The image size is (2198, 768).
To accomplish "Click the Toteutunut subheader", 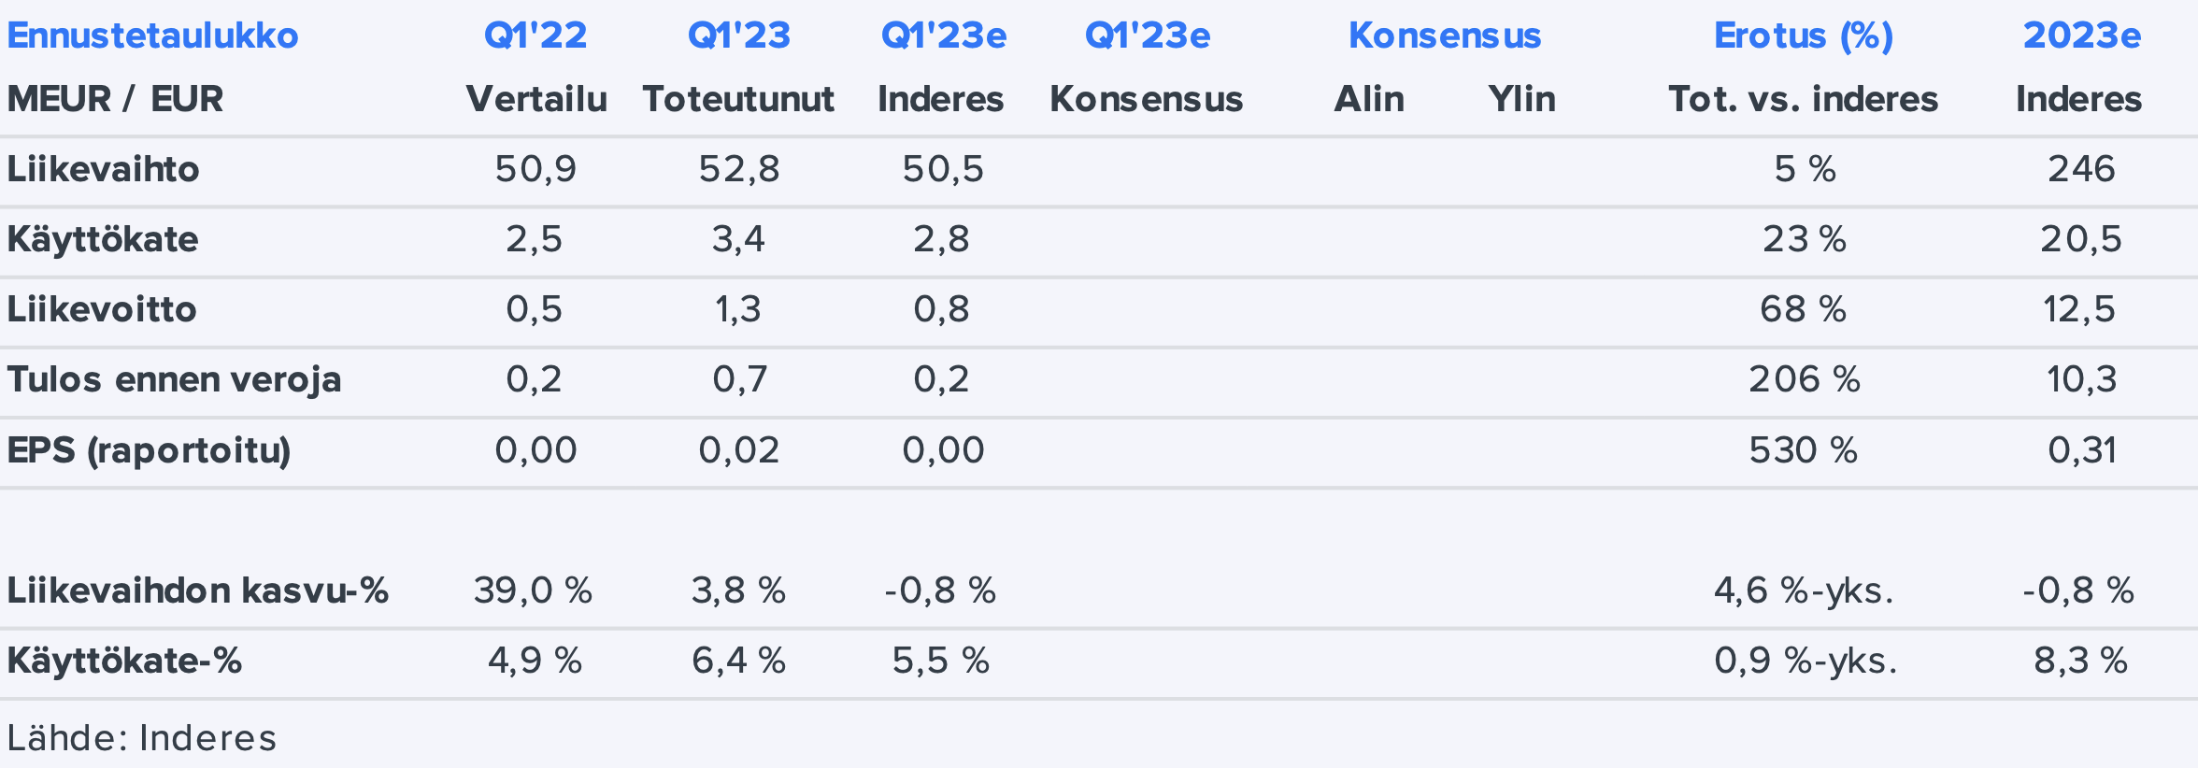I will coord(738,99).
